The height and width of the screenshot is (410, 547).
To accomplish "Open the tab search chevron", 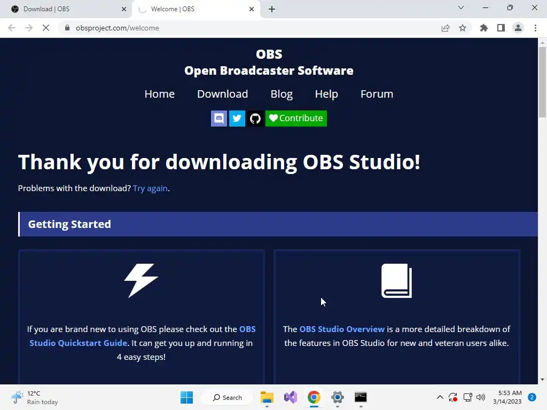I will coord(461,7).
